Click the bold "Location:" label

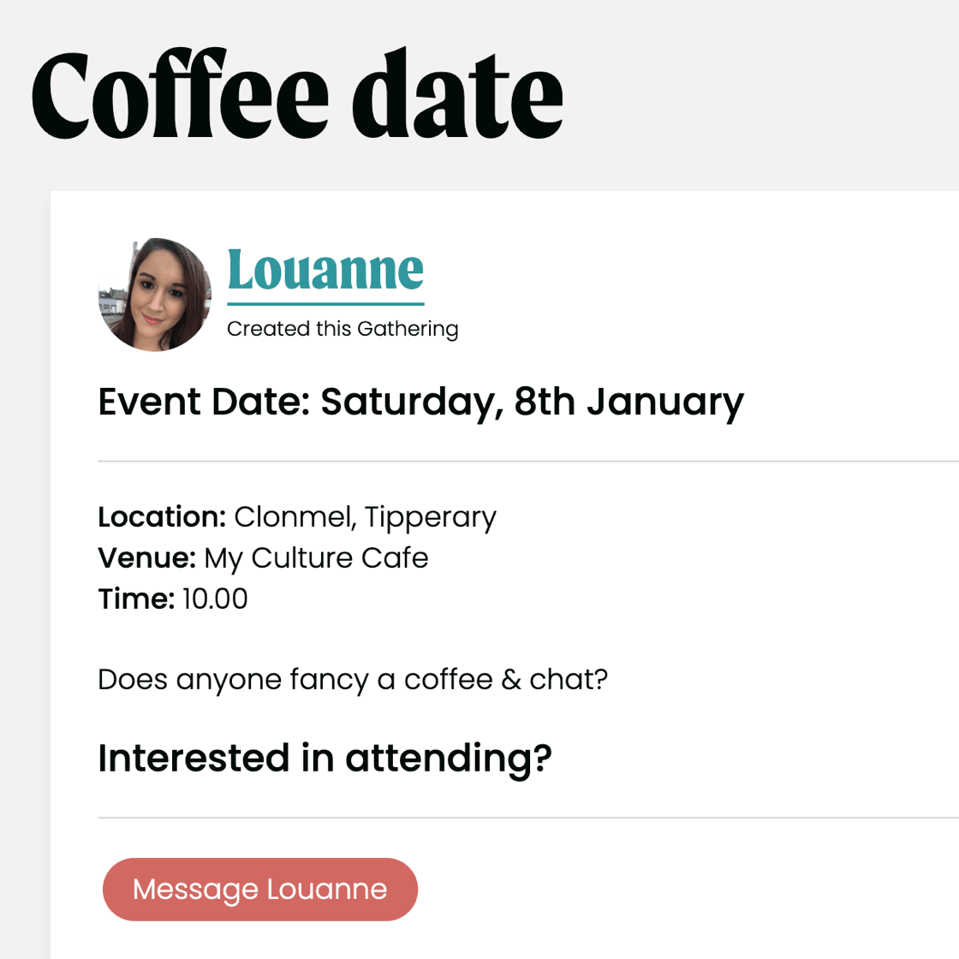162,517
